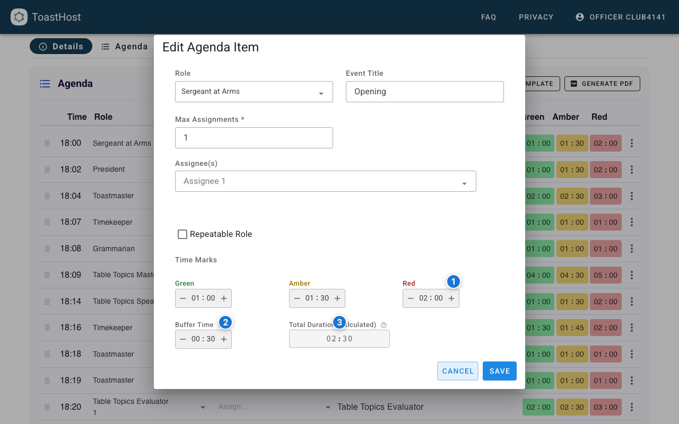The width and height of the screenshot is (679, 424).
Task: Increase the Green time mark with plus
Action: tap(224, 298)
